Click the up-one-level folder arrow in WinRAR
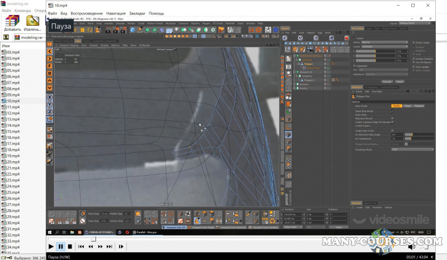Screen dimensions: 447x260 point(6,37)
